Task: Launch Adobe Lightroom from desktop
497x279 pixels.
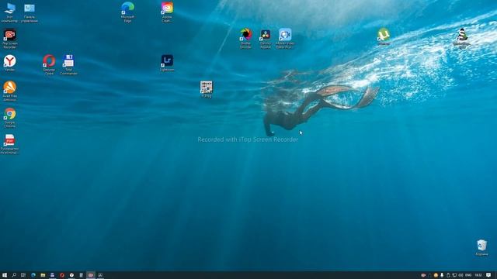Action: tap(167, 63)
